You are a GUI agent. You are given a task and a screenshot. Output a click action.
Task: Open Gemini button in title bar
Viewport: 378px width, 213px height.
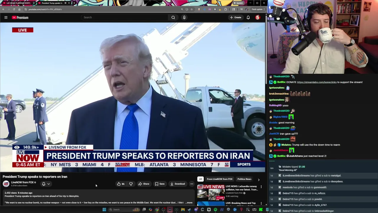[x=238, y=3]
